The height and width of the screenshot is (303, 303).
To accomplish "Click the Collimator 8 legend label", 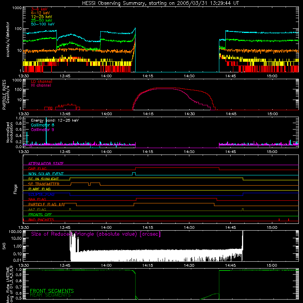I will [42, 125].
